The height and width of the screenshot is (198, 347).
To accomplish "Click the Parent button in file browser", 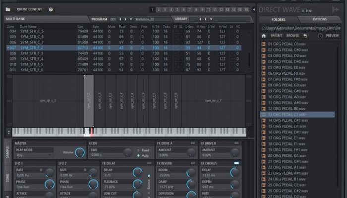I will click(x=276, y=36).
